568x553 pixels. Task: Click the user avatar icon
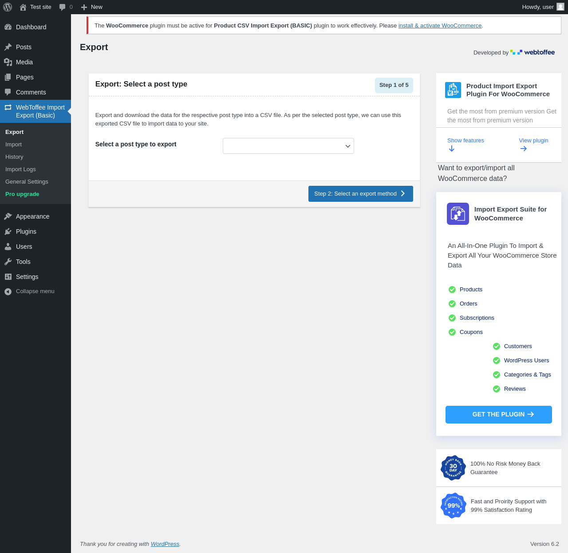(x=560, y=7)
